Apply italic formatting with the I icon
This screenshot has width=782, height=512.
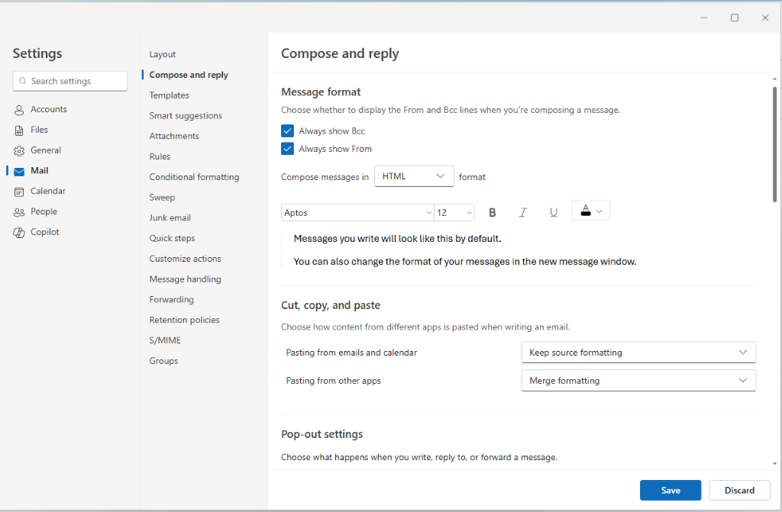[x=523, y=212]
